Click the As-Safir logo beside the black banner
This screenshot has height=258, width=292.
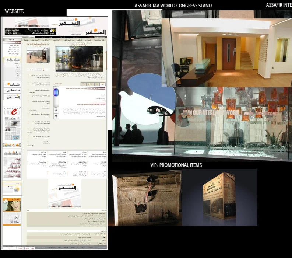point(95,32)
